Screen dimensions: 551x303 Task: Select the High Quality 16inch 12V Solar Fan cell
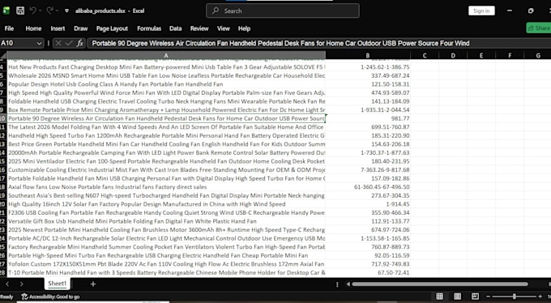166,204
